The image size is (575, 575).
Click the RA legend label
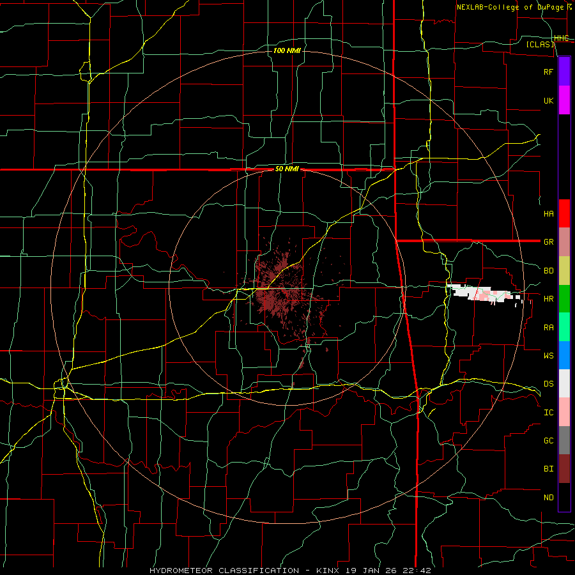(x=548, y=328)
